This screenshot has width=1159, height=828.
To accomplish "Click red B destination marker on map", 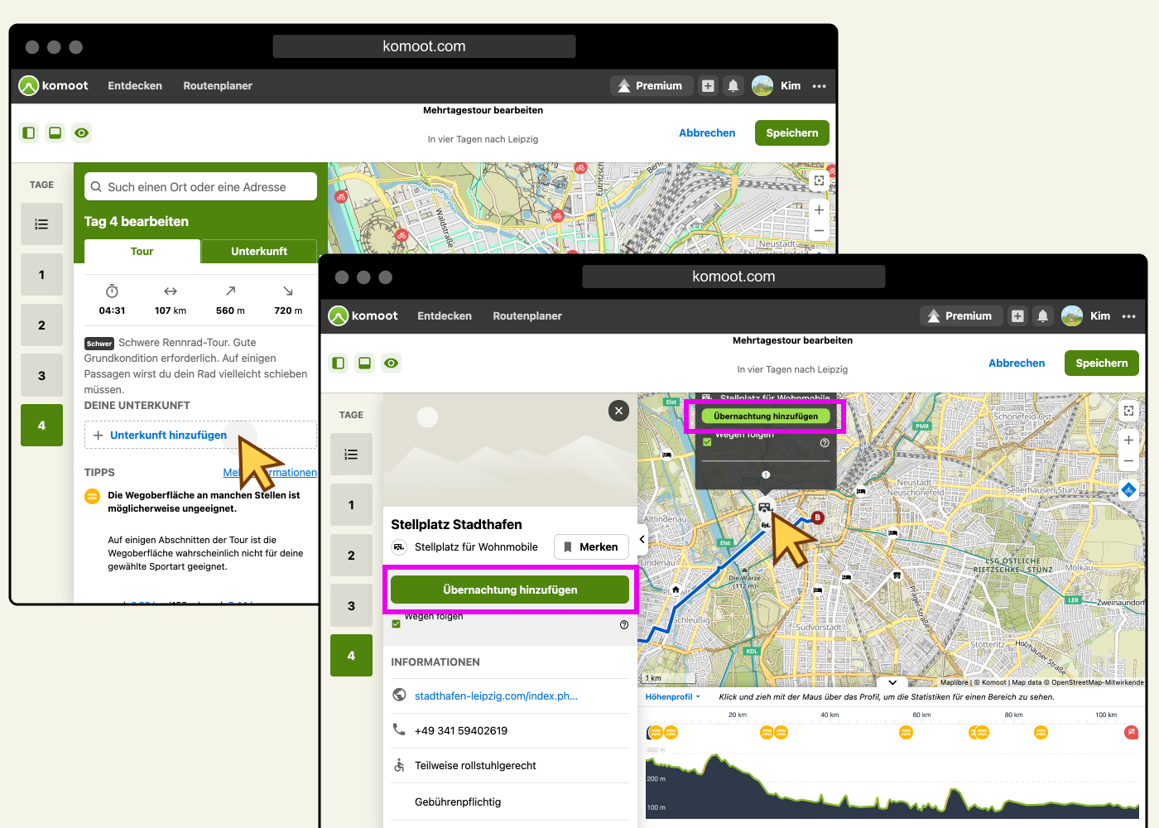I will pos(817,517).
